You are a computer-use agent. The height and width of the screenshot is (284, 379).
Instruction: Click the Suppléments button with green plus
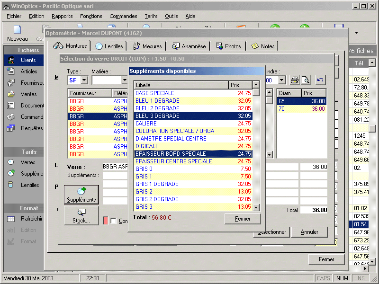(81, 195)
